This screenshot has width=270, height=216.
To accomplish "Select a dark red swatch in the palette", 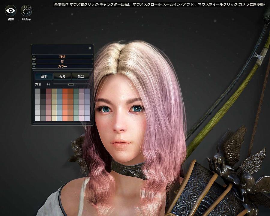I will pos(49,91).
